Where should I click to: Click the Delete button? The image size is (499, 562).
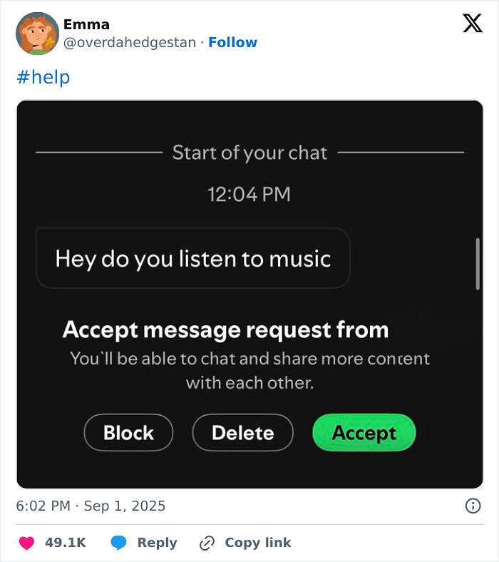click(x=243, y=433)
